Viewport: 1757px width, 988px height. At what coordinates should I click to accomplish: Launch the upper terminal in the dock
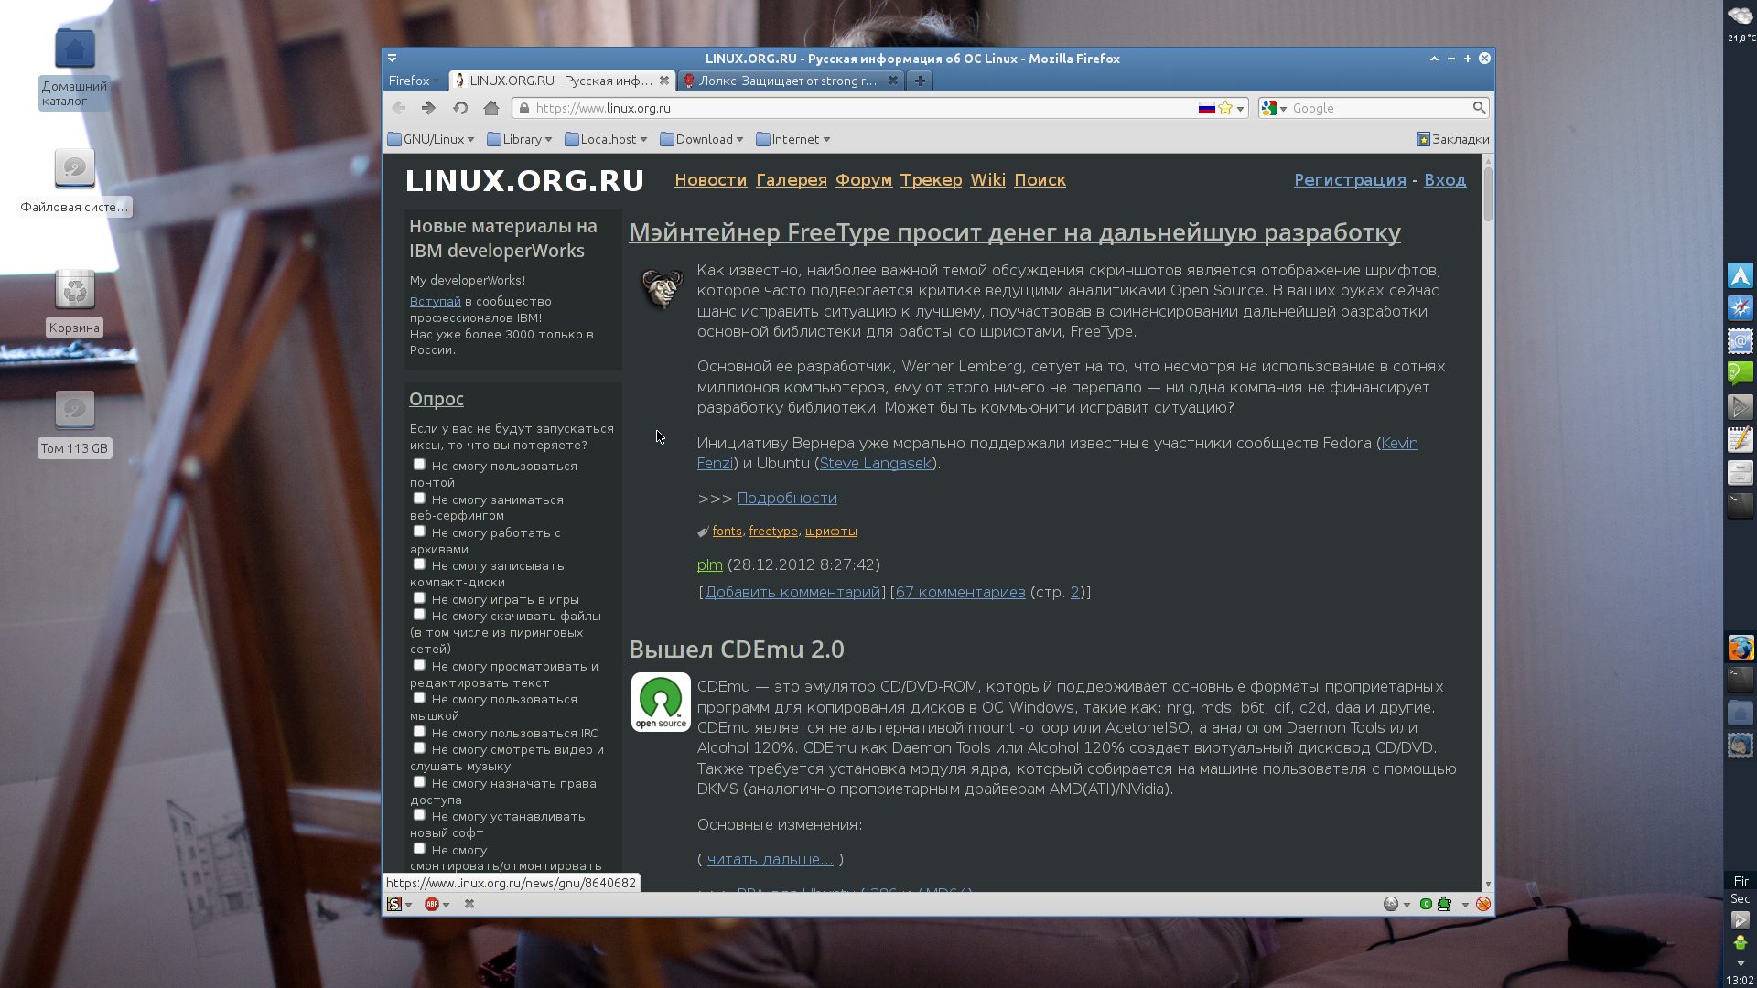(1741, 505)
